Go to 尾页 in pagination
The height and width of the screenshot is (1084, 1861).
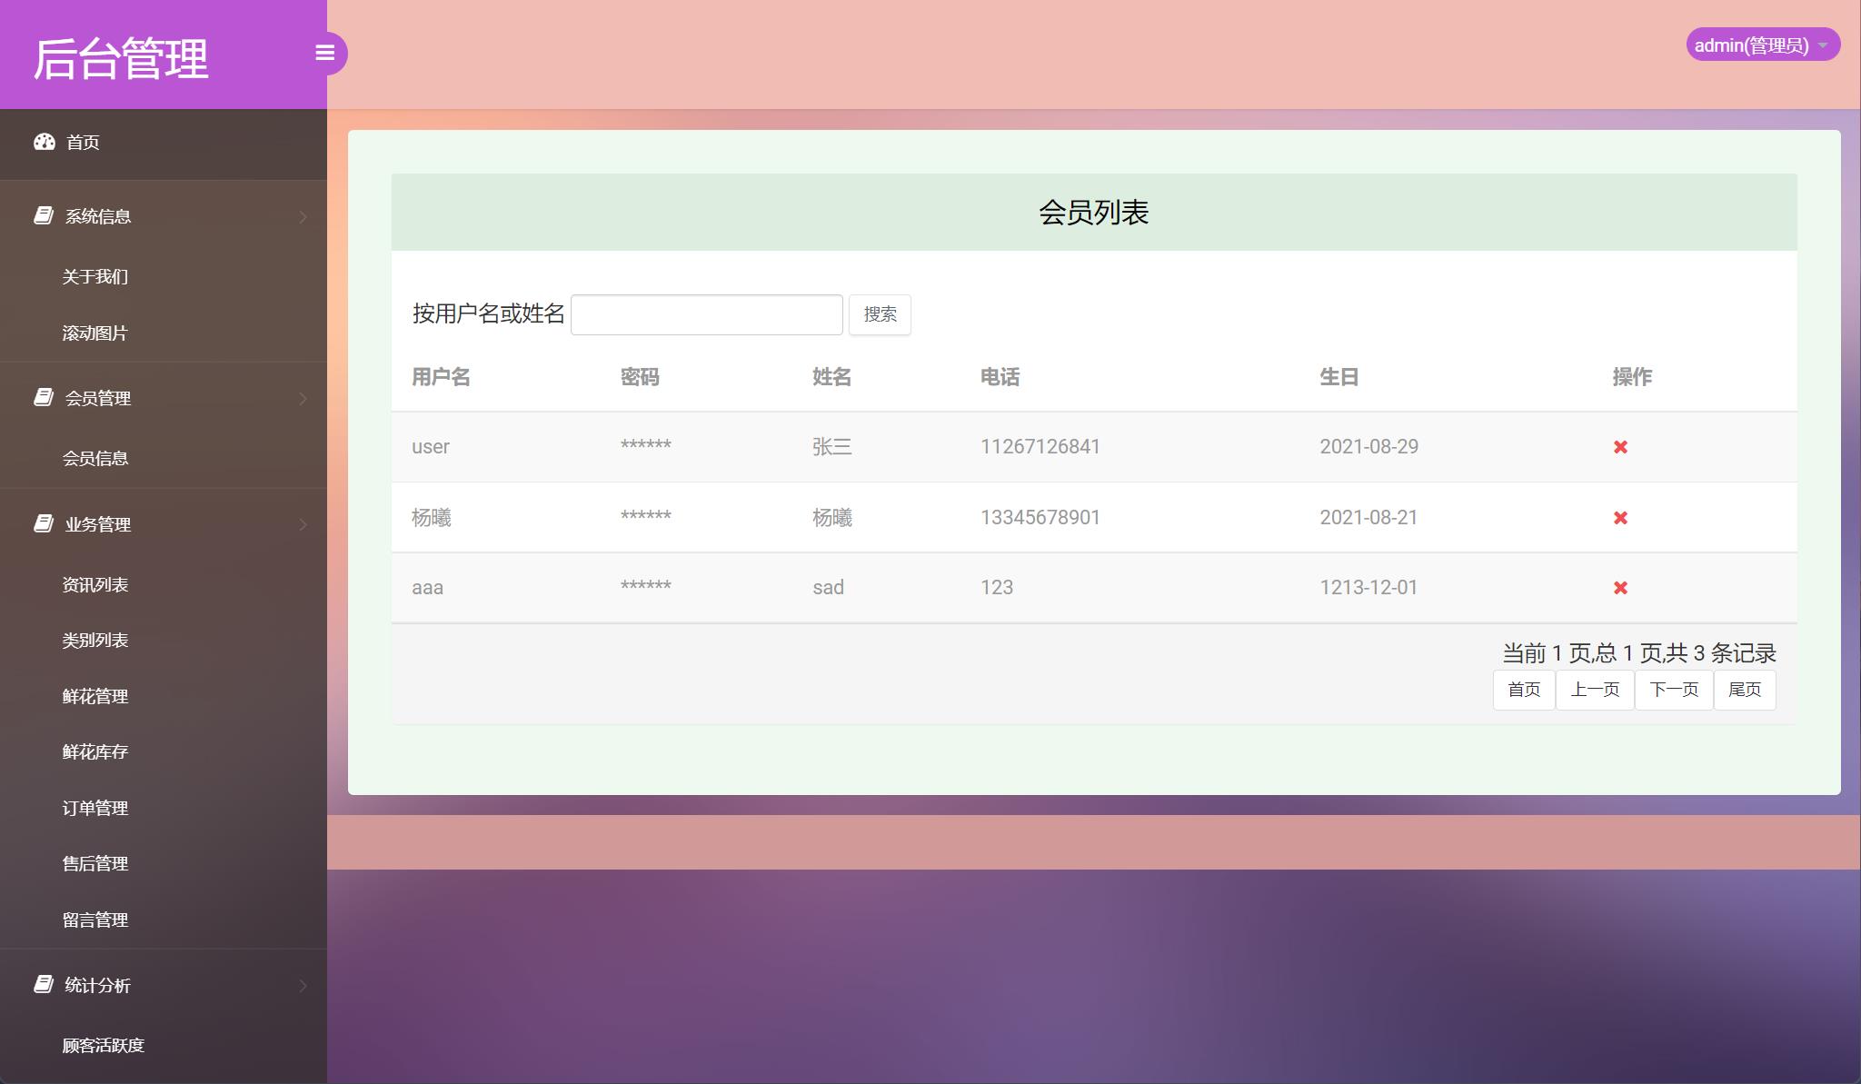[1745, 690]
